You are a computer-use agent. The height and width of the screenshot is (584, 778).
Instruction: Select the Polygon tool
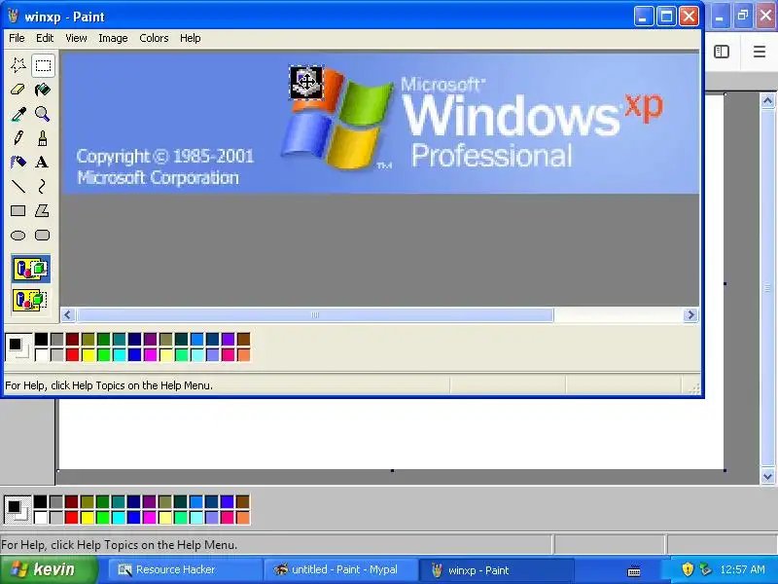[43, 210]
